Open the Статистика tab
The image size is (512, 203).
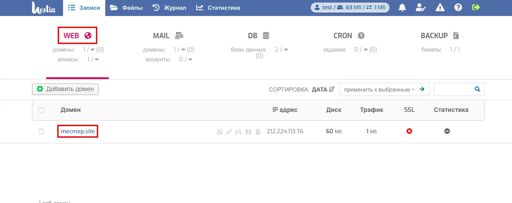[218, 8]
